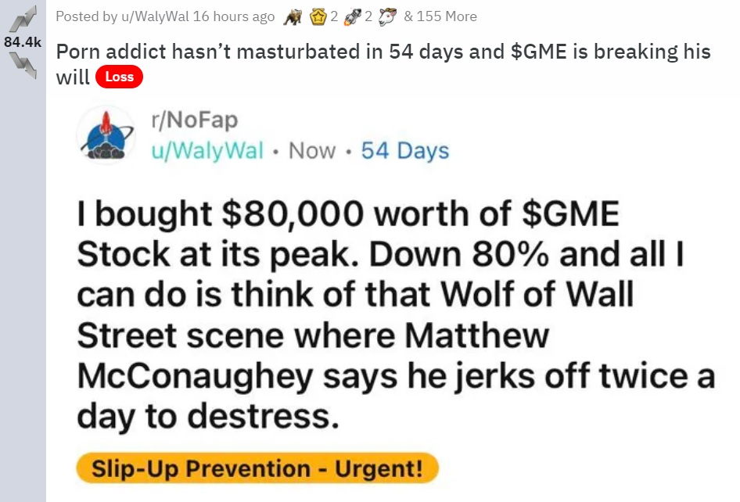Click the '54 Days' streak counter
The width and height of the screenshot is (740, 502).
pos(405,151)
